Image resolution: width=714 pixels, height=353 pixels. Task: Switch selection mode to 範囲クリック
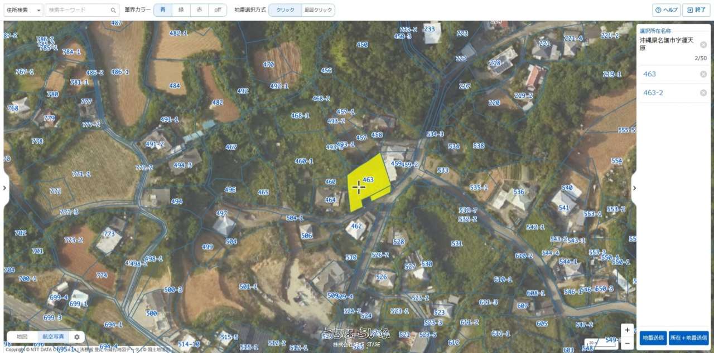pos(318,10)
